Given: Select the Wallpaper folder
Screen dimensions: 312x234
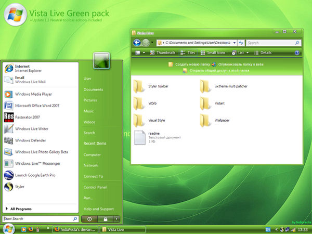Looking at the screenshot, I should 215,121.
